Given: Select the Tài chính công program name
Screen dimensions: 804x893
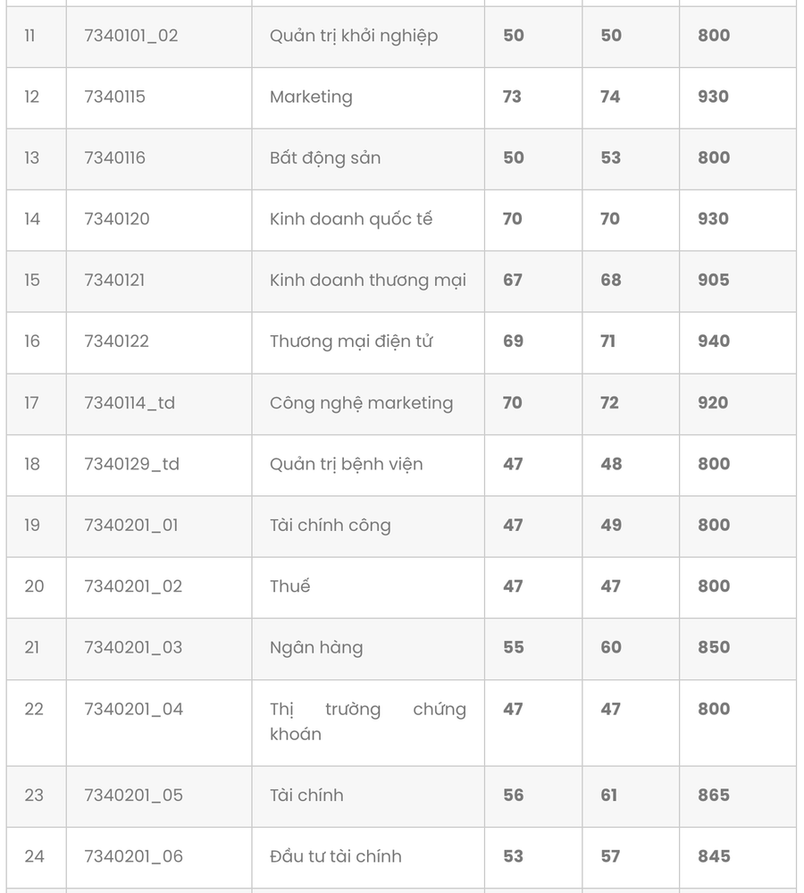Looking at the screenshot, I should pyautogui.click(x=331, y=526).
